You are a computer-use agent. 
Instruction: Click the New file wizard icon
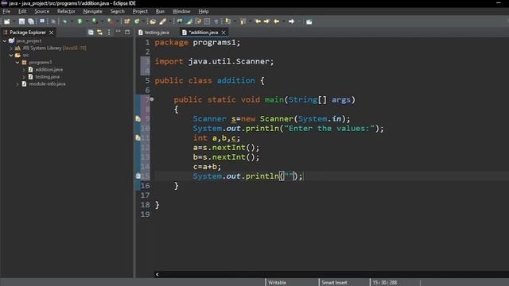[x=7, y=21]
